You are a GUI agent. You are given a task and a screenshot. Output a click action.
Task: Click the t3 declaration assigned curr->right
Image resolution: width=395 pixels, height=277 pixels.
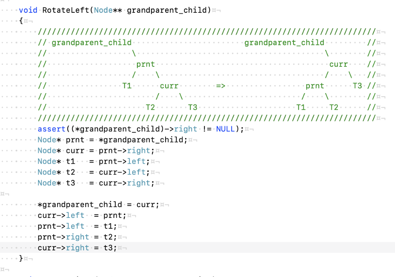point(71,183)
